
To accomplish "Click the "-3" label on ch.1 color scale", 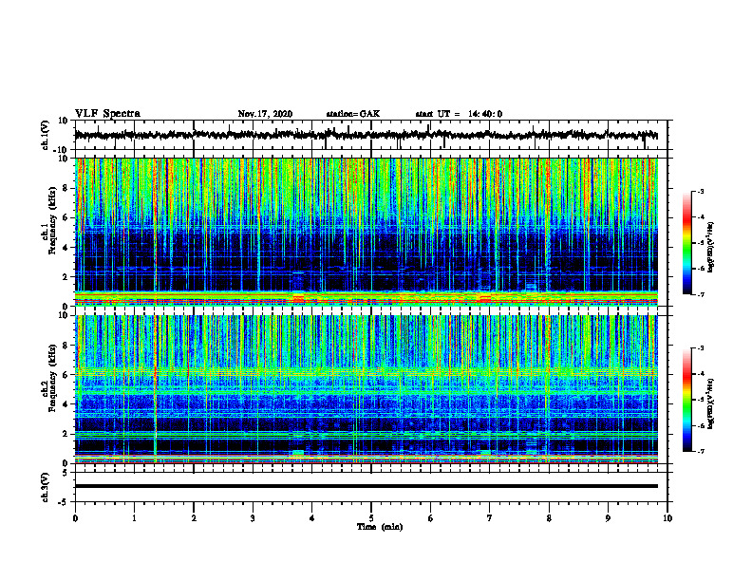I will (701, 192).
